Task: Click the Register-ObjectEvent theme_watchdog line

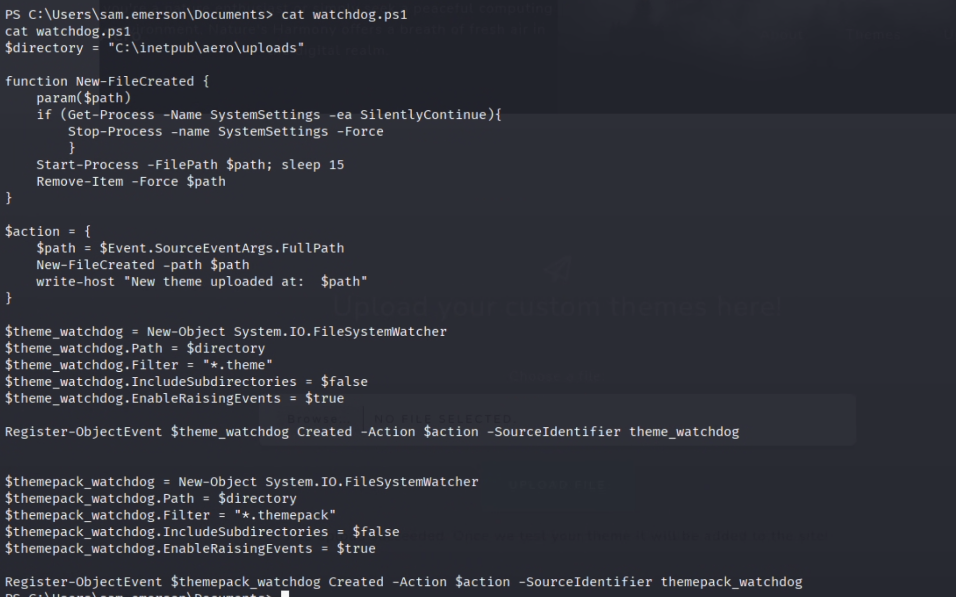Action: pos(372,432)
